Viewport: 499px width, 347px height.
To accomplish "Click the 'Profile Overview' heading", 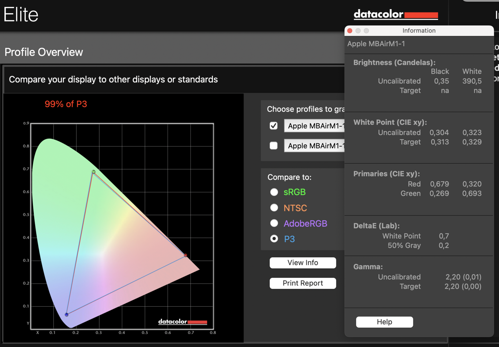I will tap(44, 52).
